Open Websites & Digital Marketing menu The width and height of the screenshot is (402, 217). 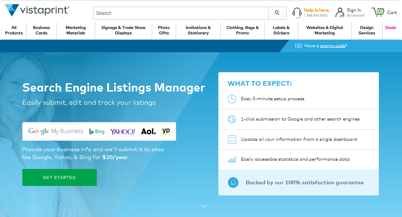(325, 30)
